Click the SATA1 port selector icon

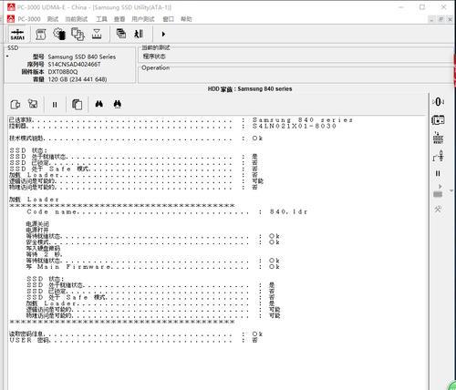pos(17,35)
